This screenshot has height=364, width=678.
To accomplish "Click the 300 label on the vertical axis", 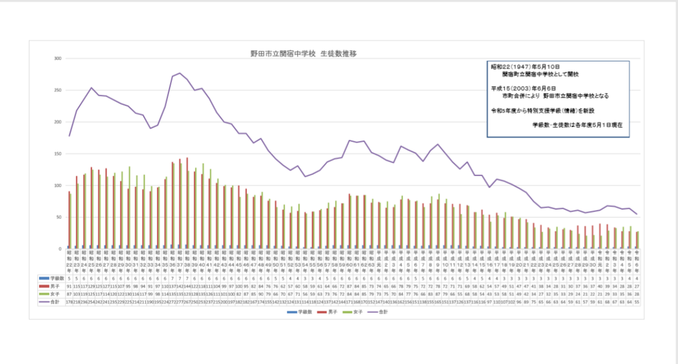I will (x=58, y=59).
